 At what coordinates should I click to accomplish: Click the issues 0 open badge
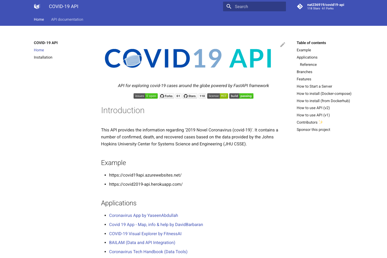click(x=145, y=96)
